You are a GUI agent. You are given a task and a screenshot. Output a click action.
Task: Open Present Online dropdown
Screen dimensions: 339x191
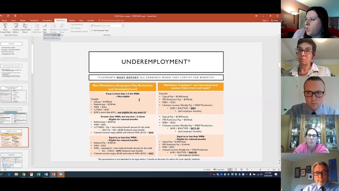pyautogui.click(x=16, y=28)
